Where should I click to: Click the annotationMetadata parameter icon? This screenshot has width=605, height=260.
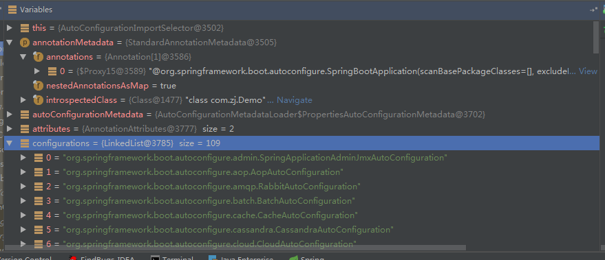click(x=25, y=43)
